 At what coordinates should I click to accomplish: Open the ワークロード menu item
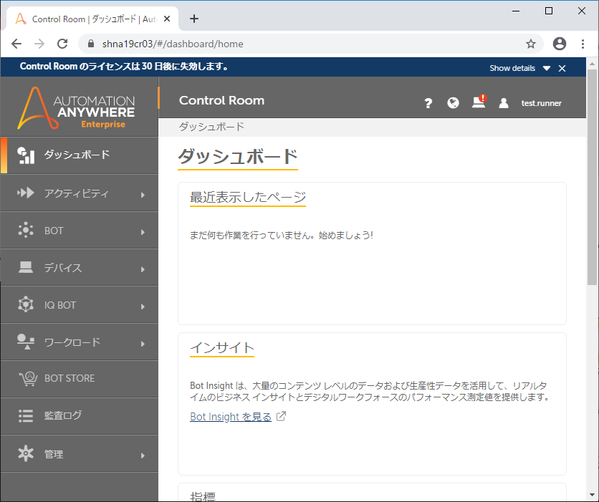(x=80, y=342)
